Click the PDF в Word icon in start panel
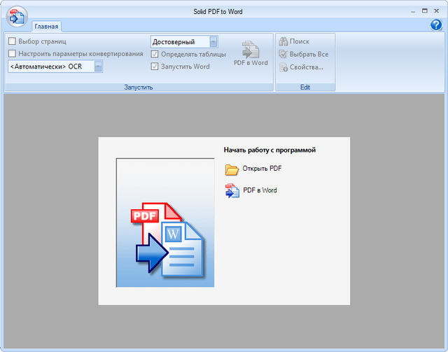The height and width of the screenshot is (352, 448). point(232,190)
